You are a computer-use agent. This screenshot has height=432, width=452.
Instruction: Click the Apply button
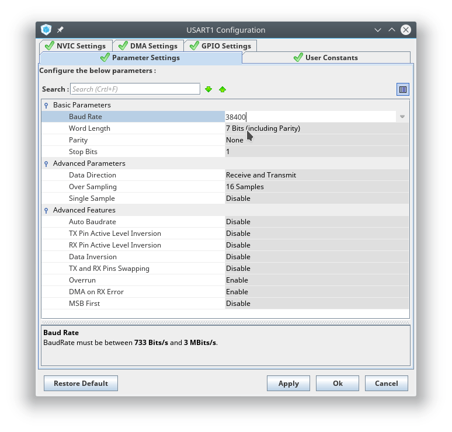click(x=288, y=384)
